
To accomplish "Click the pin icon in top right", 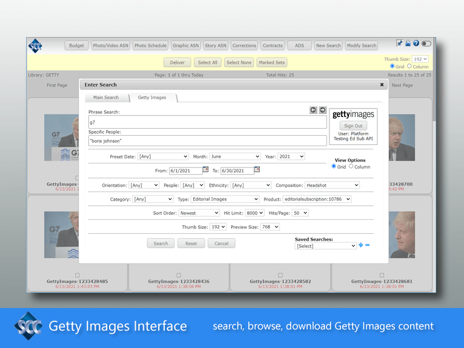I will click(x=399, y=43).
